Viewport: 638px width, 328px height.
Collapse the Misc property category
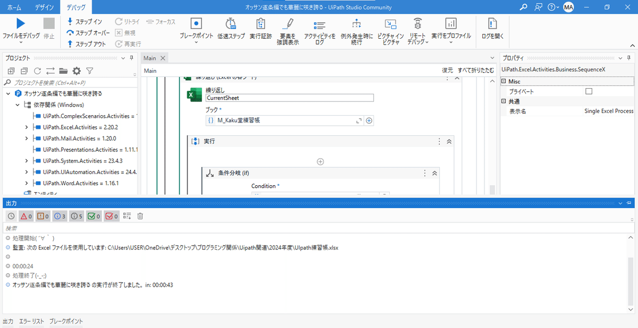tap(504, 82)
